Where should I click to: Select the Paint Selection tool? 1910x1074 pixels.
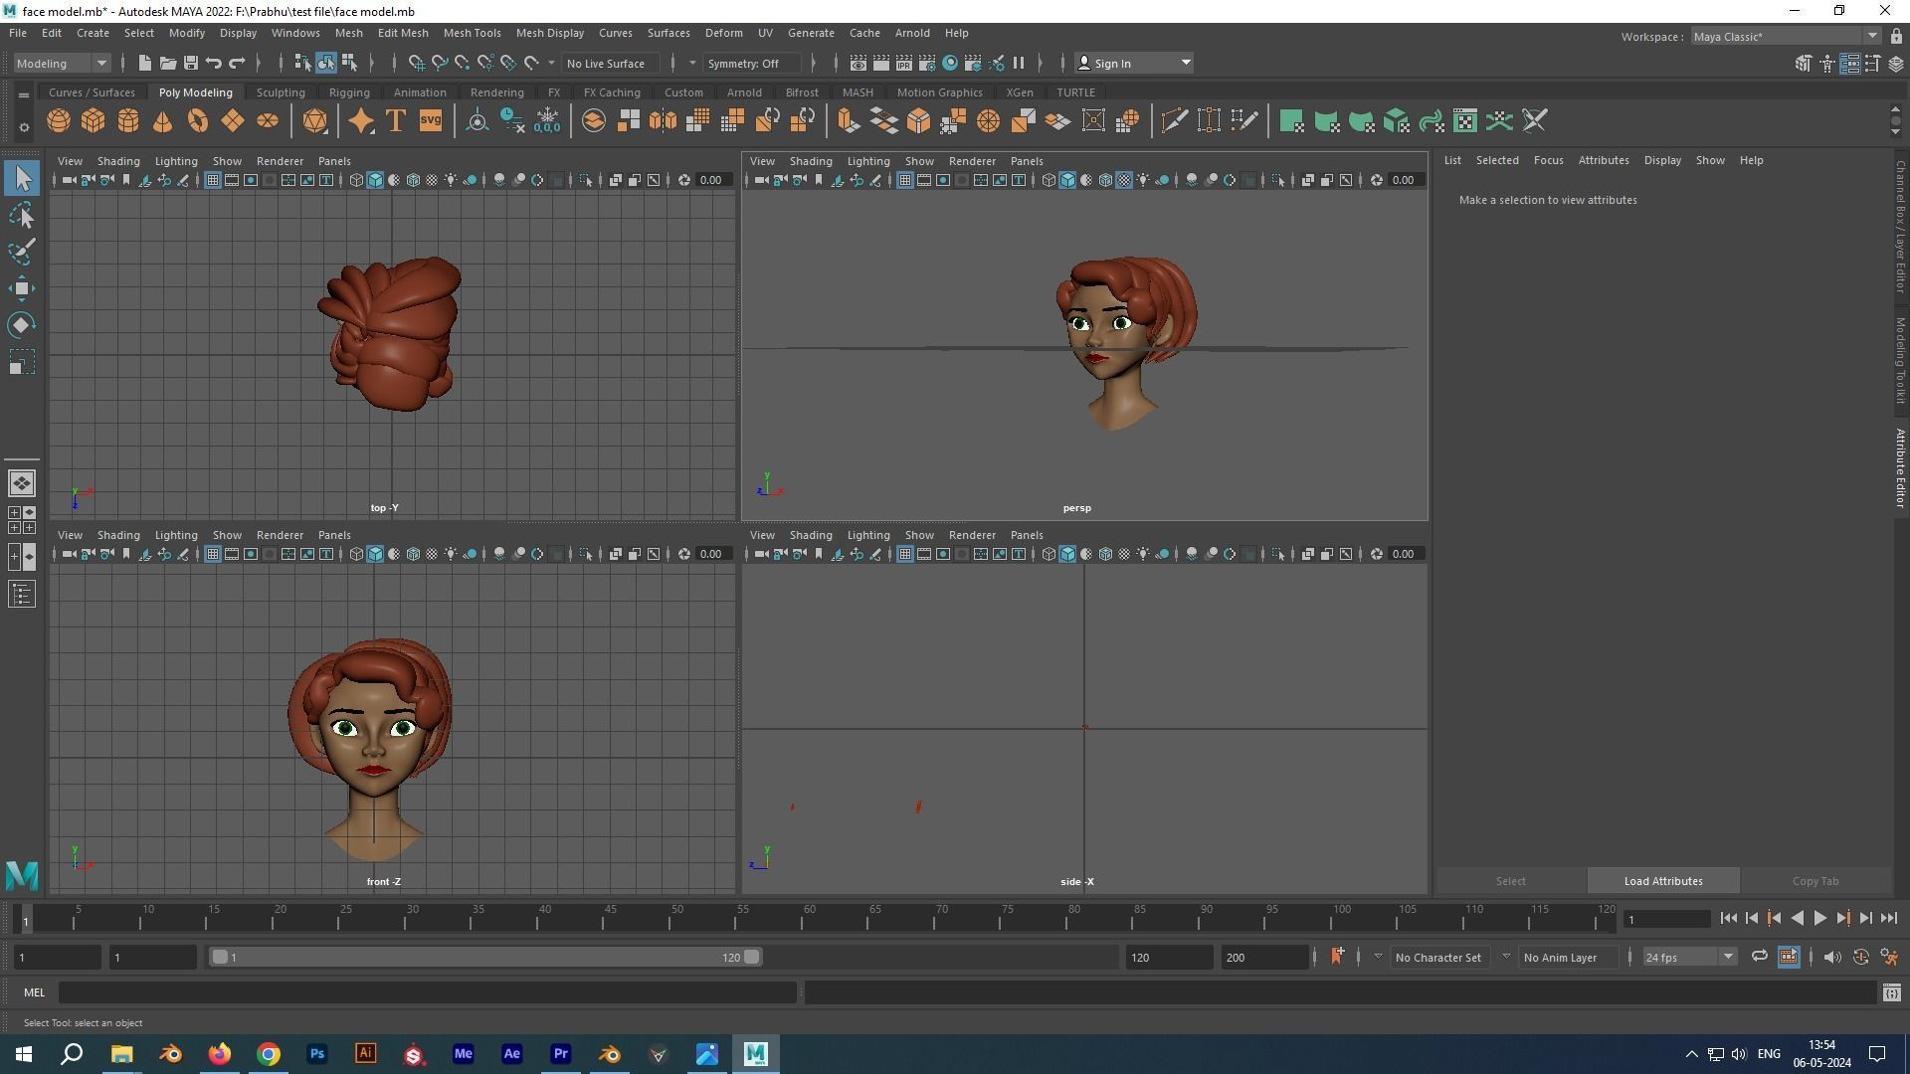tap(22, 252)
